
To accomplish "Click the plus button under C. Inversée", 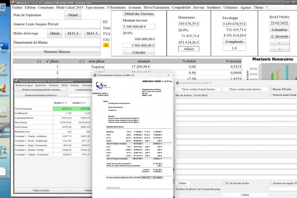I will click(280, 49).
